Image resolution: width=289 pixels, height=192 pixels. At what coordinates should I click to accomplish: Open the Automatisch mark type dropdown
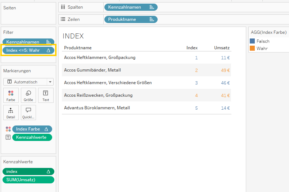28,82
